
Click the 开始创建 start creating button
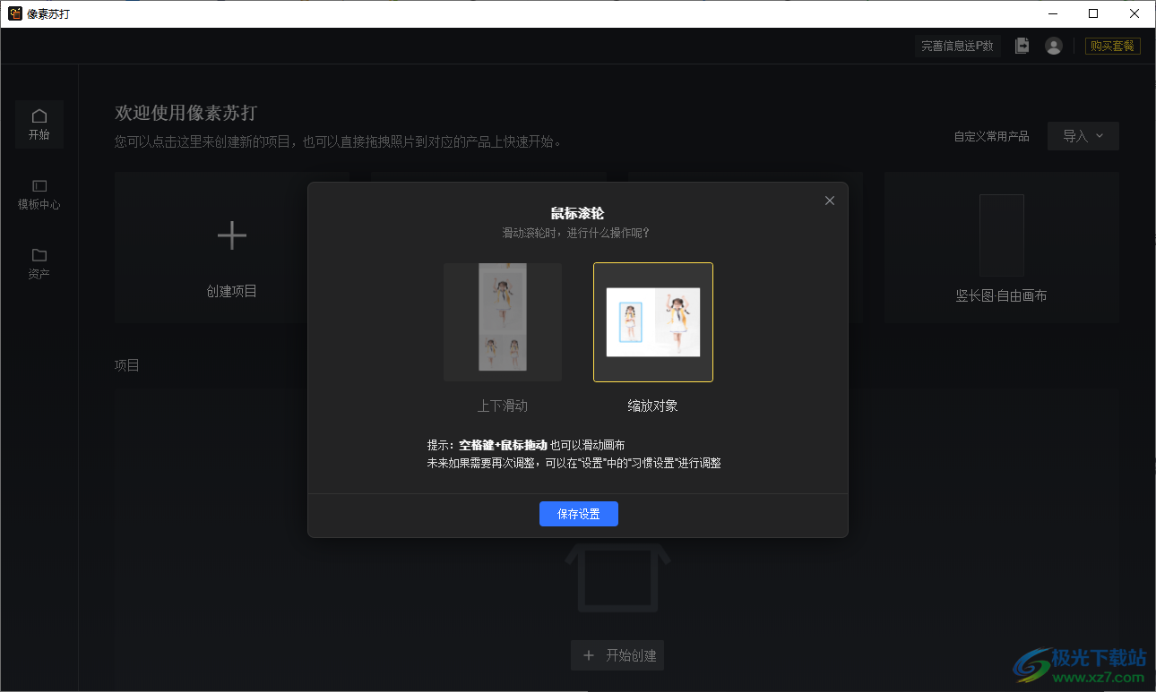617,655
